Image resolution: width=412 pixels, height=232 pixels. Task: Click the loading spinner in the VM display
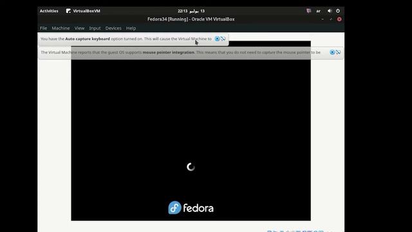point(191,167)
